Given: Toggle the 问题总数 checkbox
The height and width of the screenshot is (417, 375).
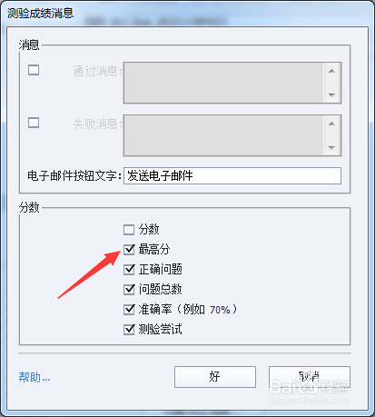Looking at the screenshot, I should point(129,289).
